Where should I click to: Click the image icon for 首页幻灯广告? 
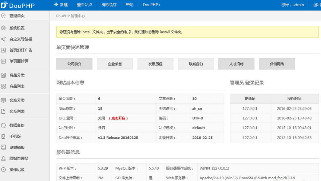3,50
